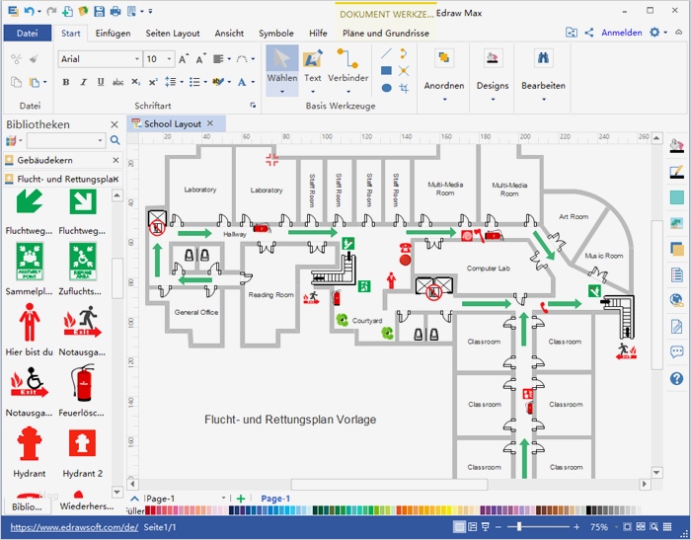Activate the Text tool

pyautogui.click(x=312, y=65)
